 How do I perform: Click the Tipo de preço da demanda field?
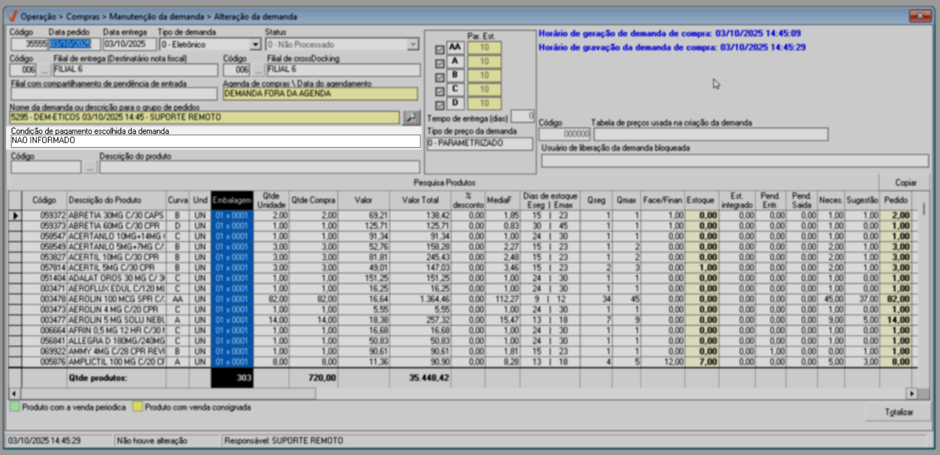[x=479, y=143]
